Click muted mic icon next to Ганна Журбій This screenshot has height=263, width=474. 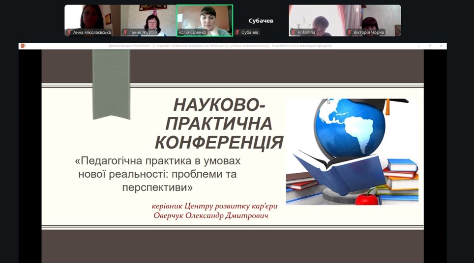click(125, 33)
